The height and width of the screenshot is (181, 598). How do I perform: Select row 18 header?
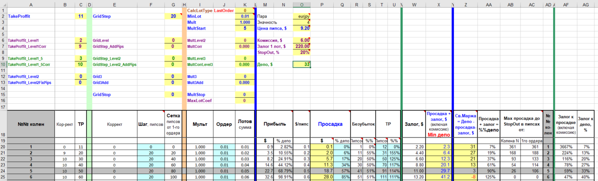(3, 125)
